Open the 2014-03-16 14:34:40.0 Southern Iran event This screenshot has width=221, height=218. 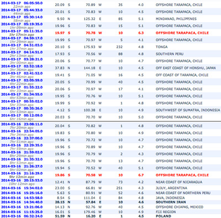click(22, 202)
